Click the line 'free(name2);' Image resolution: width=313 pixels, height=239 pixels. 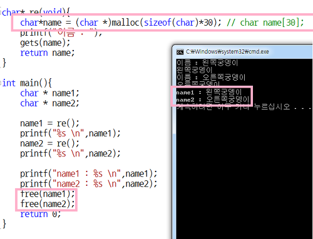pos(48,204)
